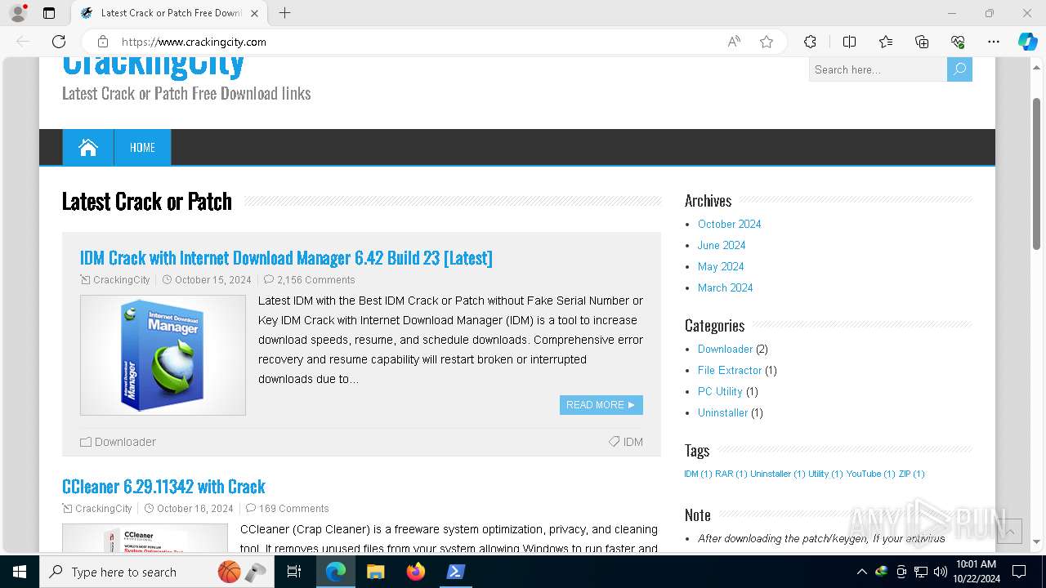Viewport: 1046px width, 588px height.
Task: Open the tab actions menu icon
Action: [x=49, y=13]
